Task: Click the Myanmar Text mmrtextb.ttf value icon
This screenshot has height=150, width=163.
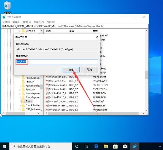Action: [x=47, y=110]
